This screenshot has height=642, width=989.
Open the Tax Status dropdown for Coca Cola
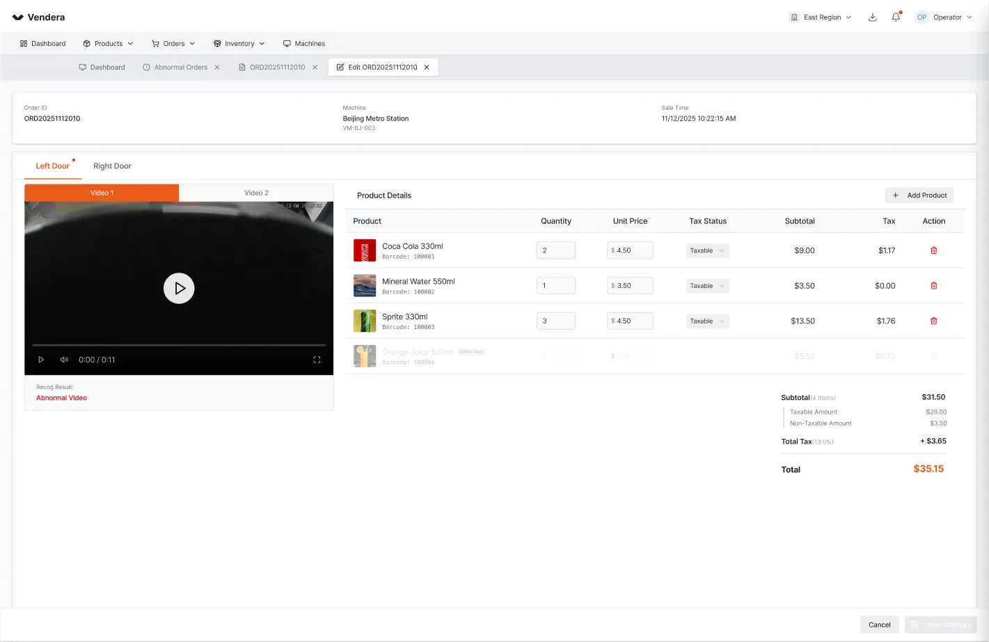point(707,250)
